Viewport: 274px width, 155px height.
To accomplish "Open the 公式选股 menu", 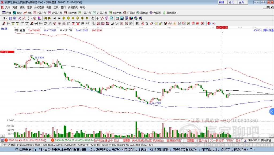I will 39,7.
